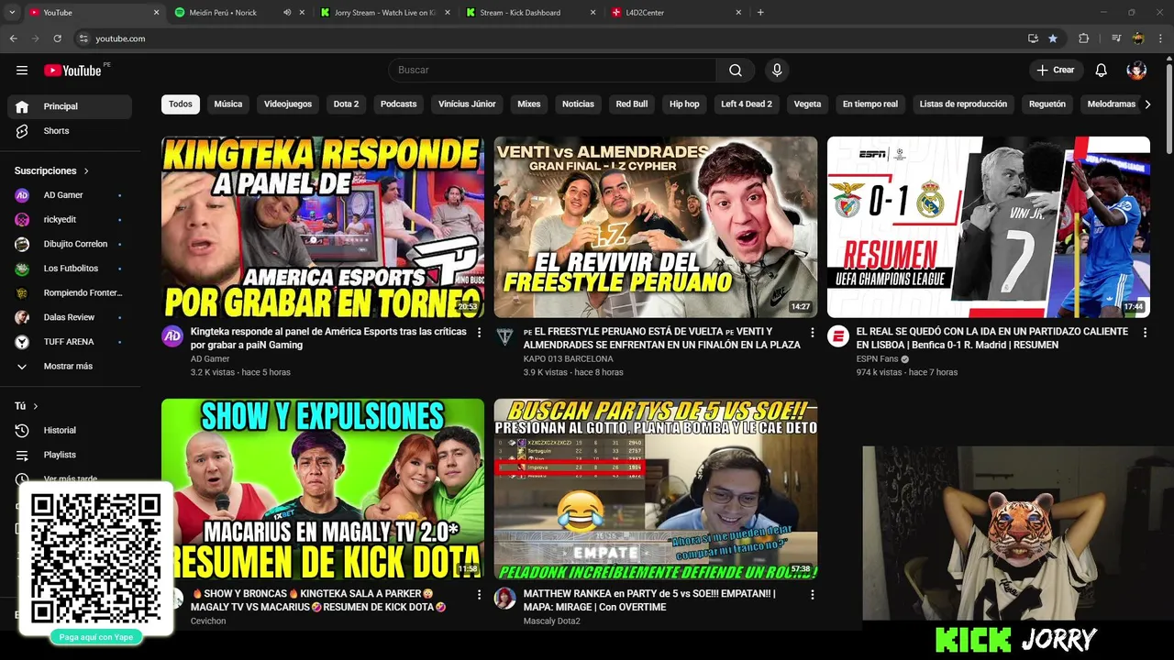Click the Cevichon channel name
1174x660 pixels.
point(208,621)
